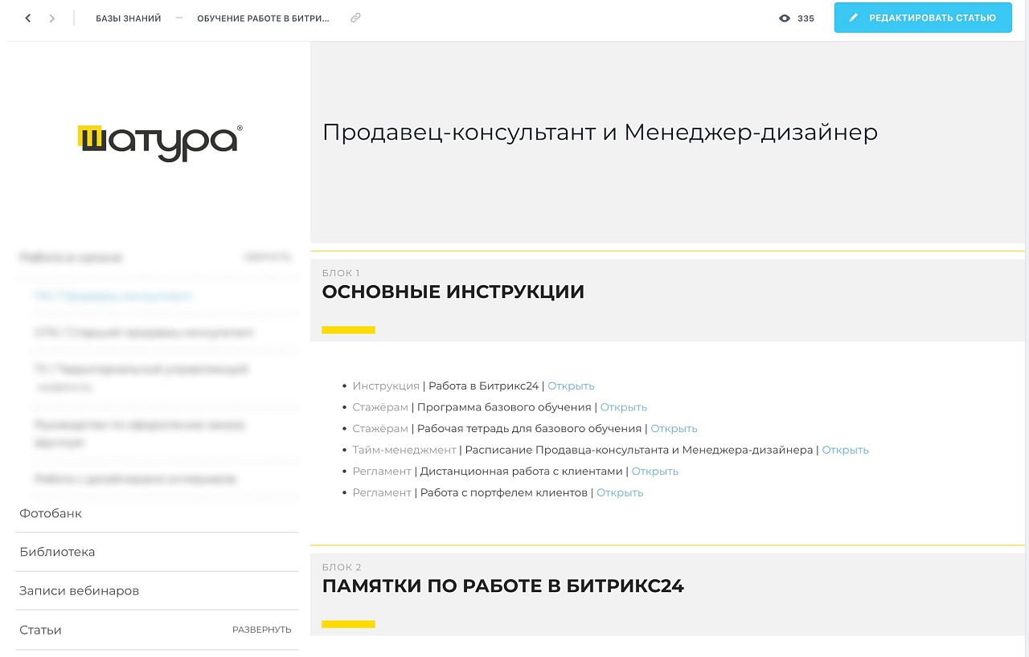Click the Редактировать статью button

click(922, 18)
